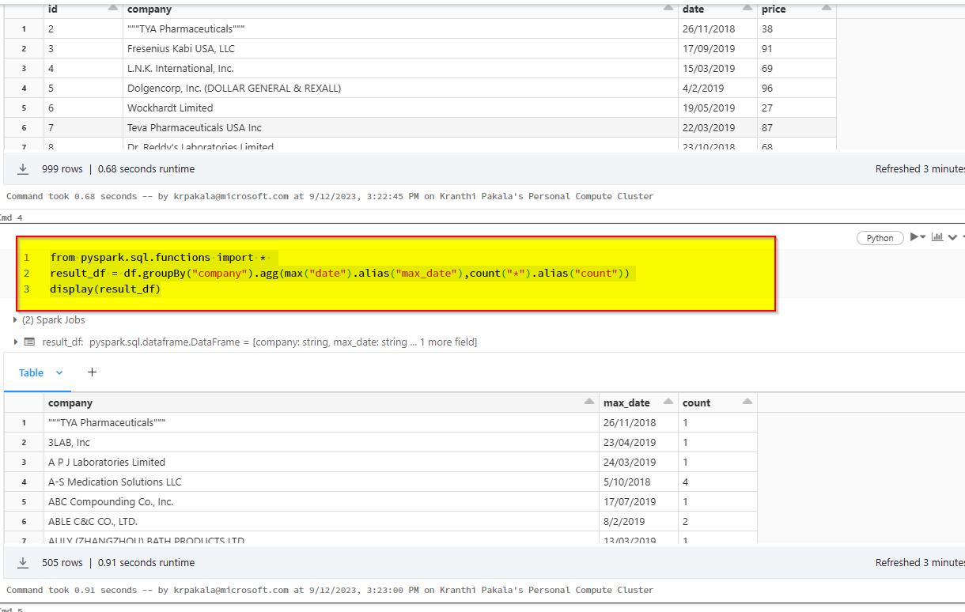
Task: Select A P J Laboratories Limited cell
Action: pyautogui.click(x=321, y=462)
